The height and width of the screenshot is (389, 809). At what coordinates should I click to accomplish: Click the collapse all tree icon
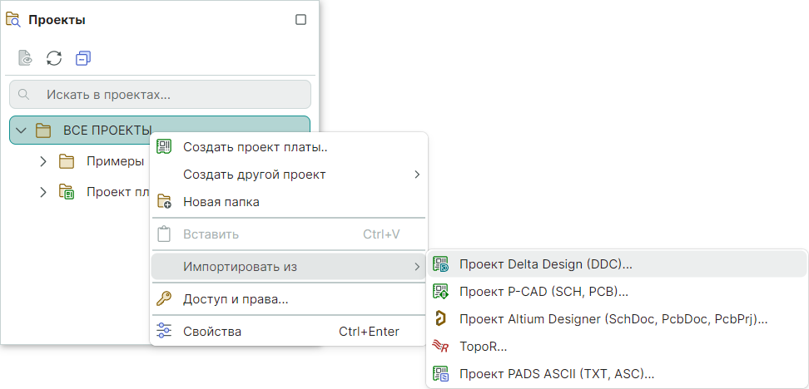coord(82,58)
